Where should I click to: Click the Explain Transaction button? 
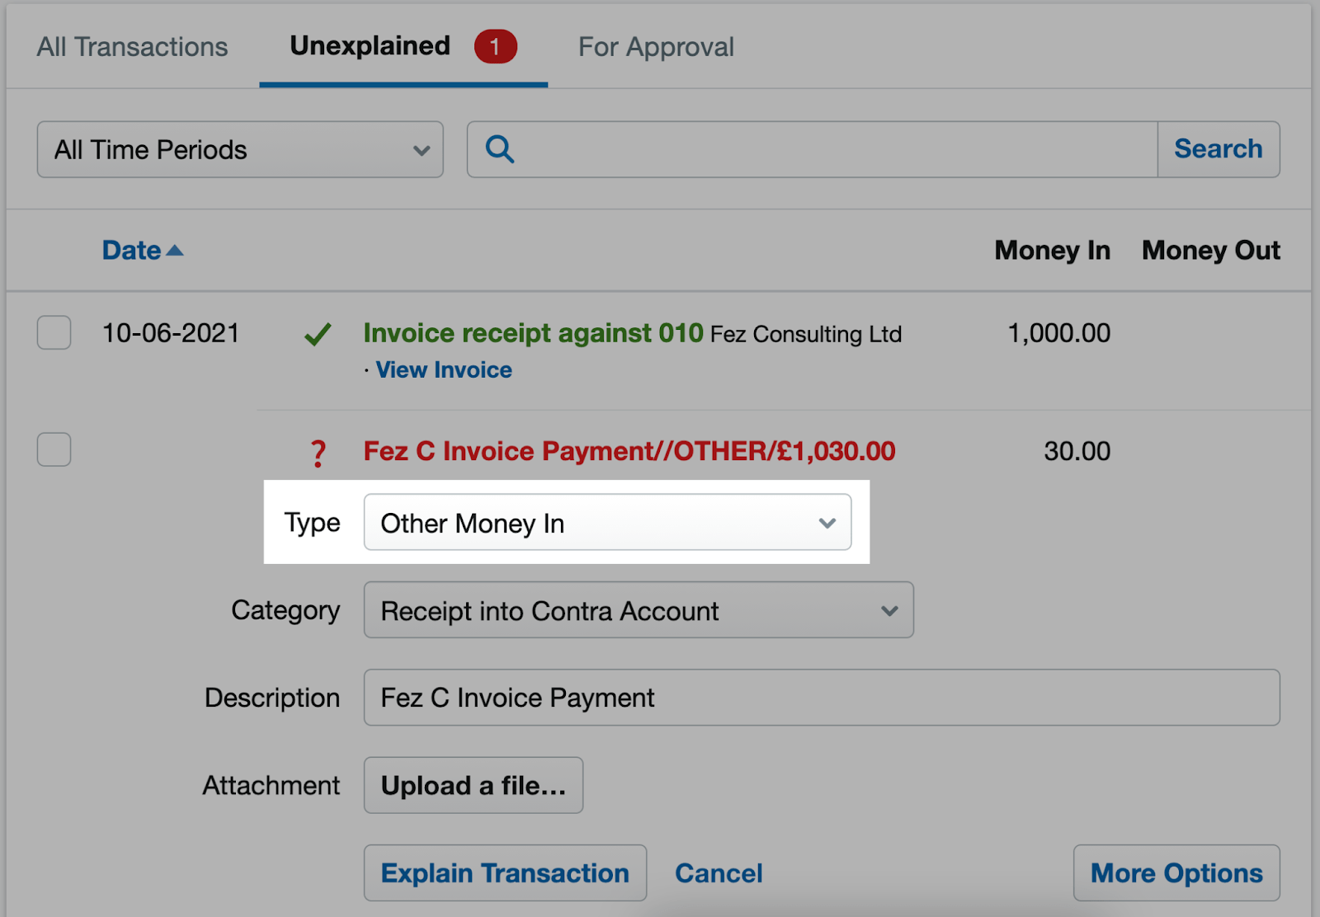[x=505, y=872]
